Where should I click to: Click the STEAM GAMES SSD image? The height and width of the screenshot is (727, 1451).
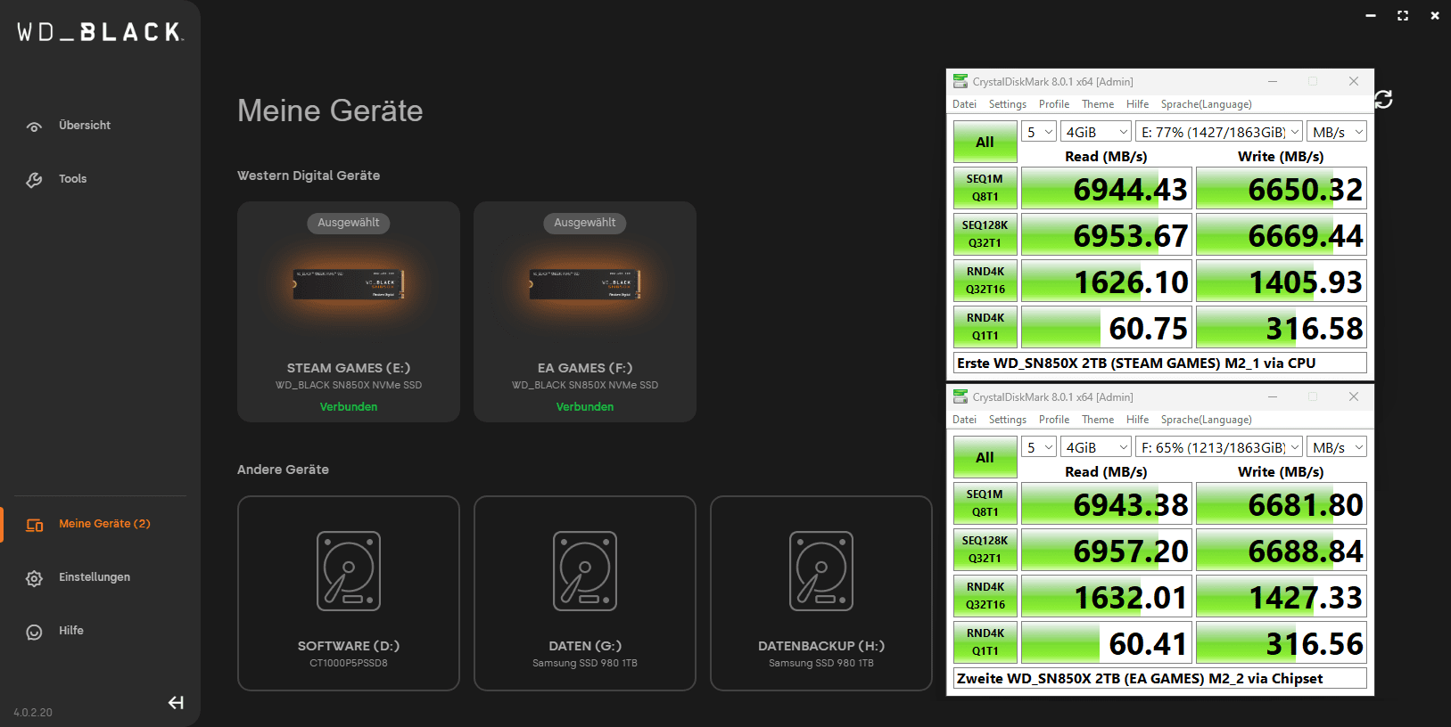tap(349, 284)
